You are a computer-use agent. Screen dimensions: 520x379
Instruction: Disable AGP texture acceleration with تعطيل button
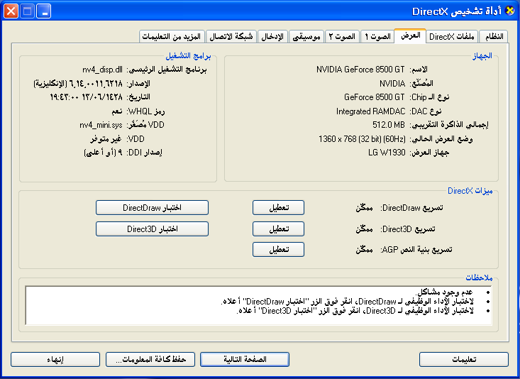click(x=278, y=250)
